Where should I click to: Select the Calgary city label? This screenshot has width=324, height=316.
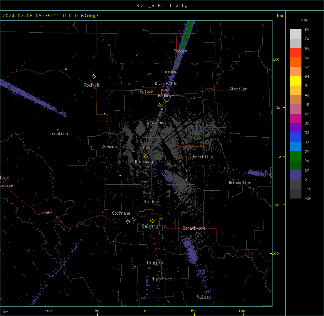point(150,226)
